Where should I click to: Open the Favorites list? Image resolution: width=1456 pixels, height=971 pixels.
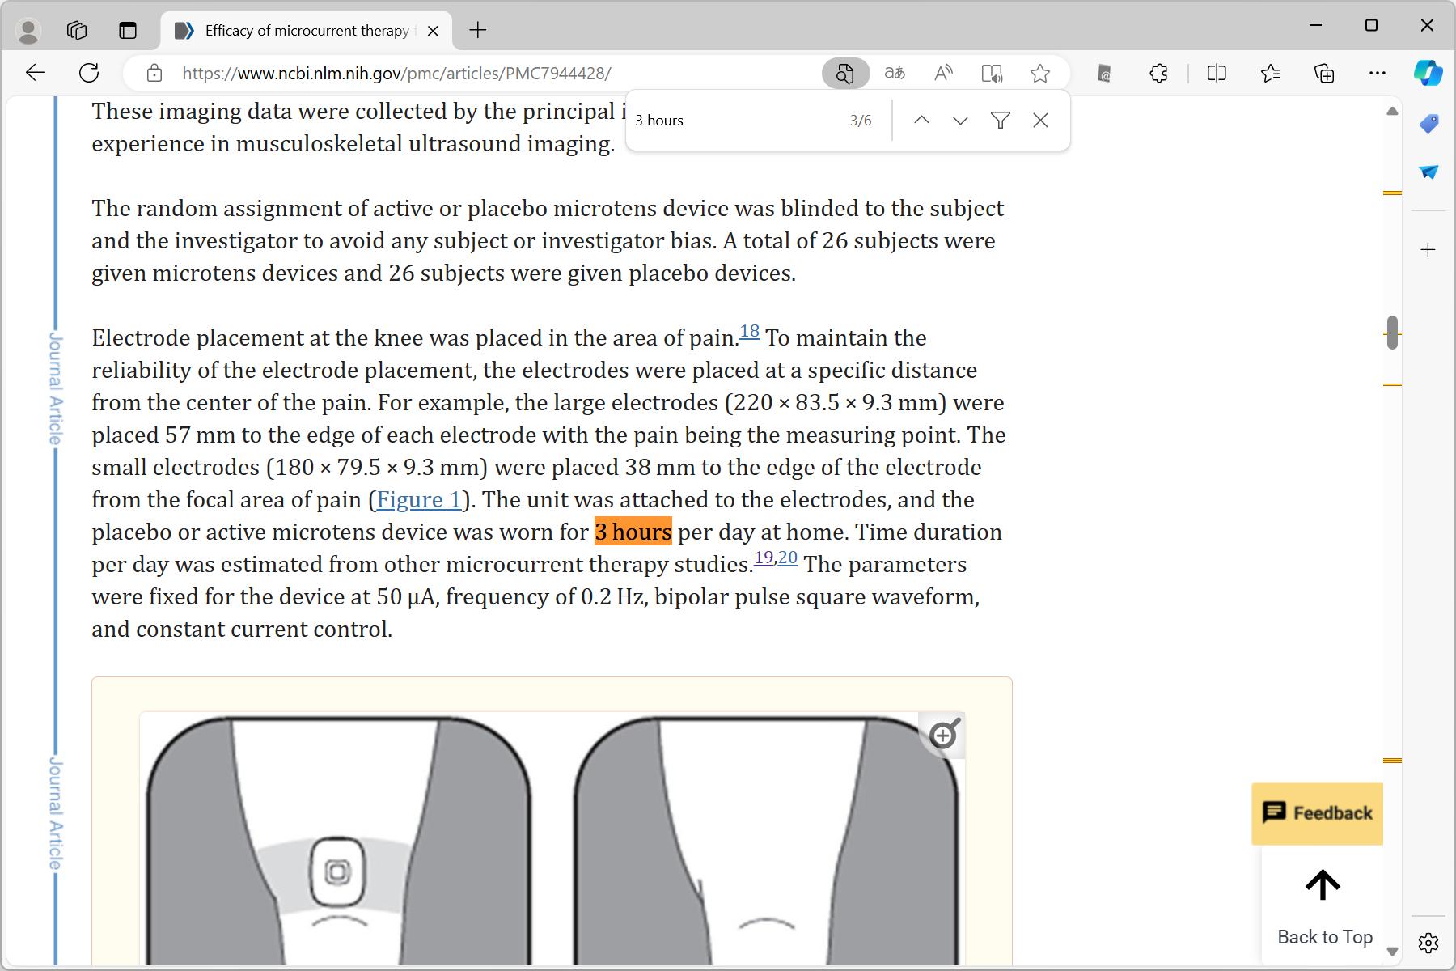click(1271, 74)
